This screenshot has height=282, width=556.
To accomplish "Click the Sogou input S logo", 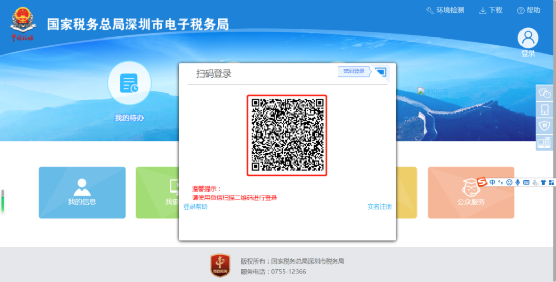I will pyautogui.click(x=482, y=182).
